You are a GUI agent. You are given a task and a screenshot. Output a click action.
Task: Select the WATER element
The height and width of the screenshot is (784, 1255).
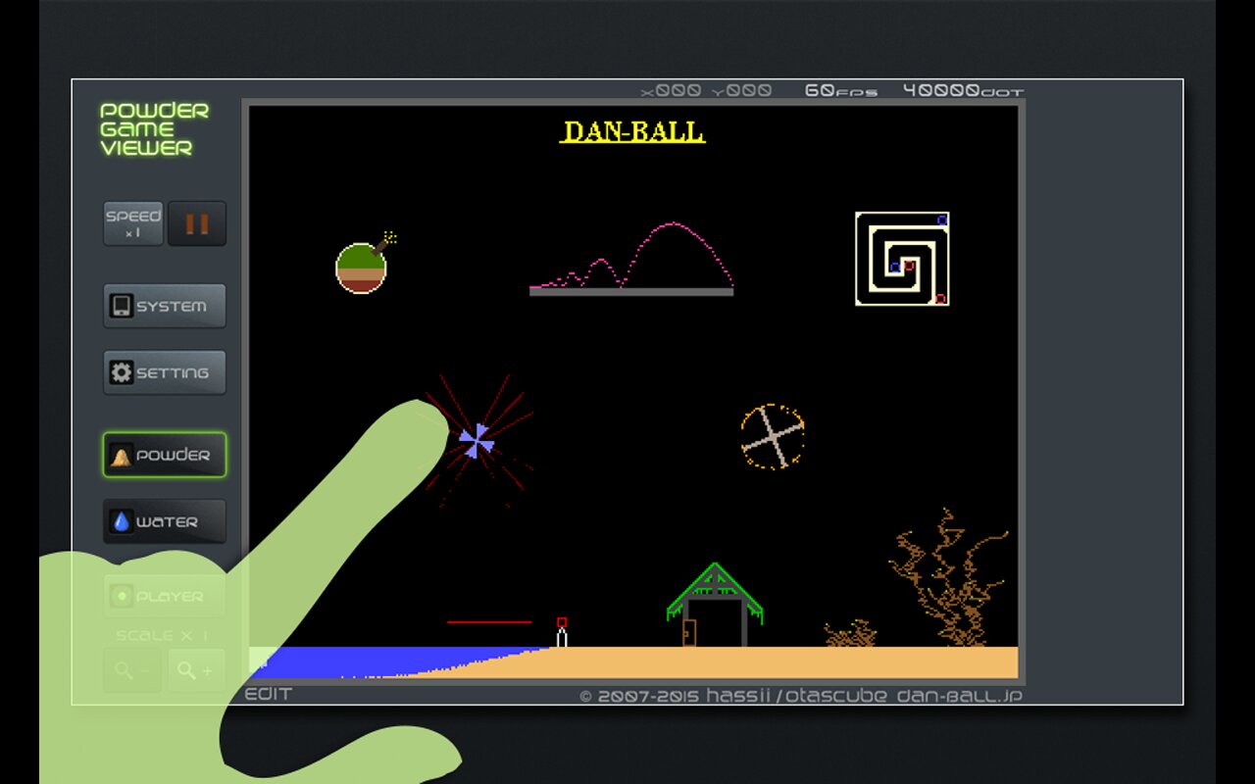(x=165, y=521)
